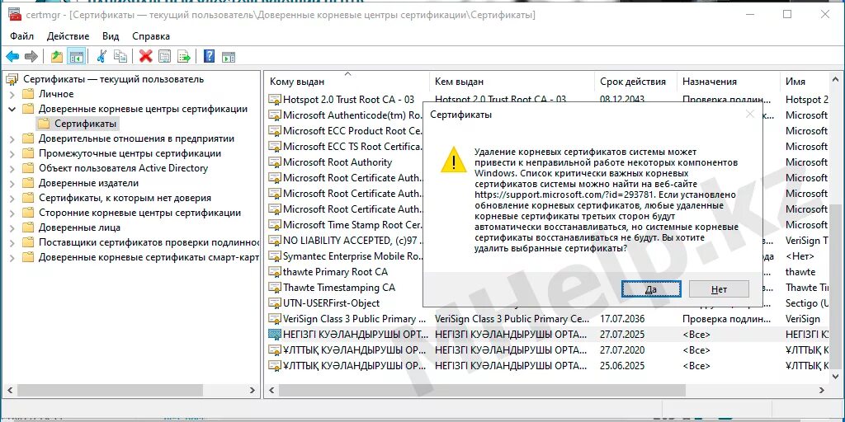Expand Доверительные отношения в предприятии node

pos(12,138)
